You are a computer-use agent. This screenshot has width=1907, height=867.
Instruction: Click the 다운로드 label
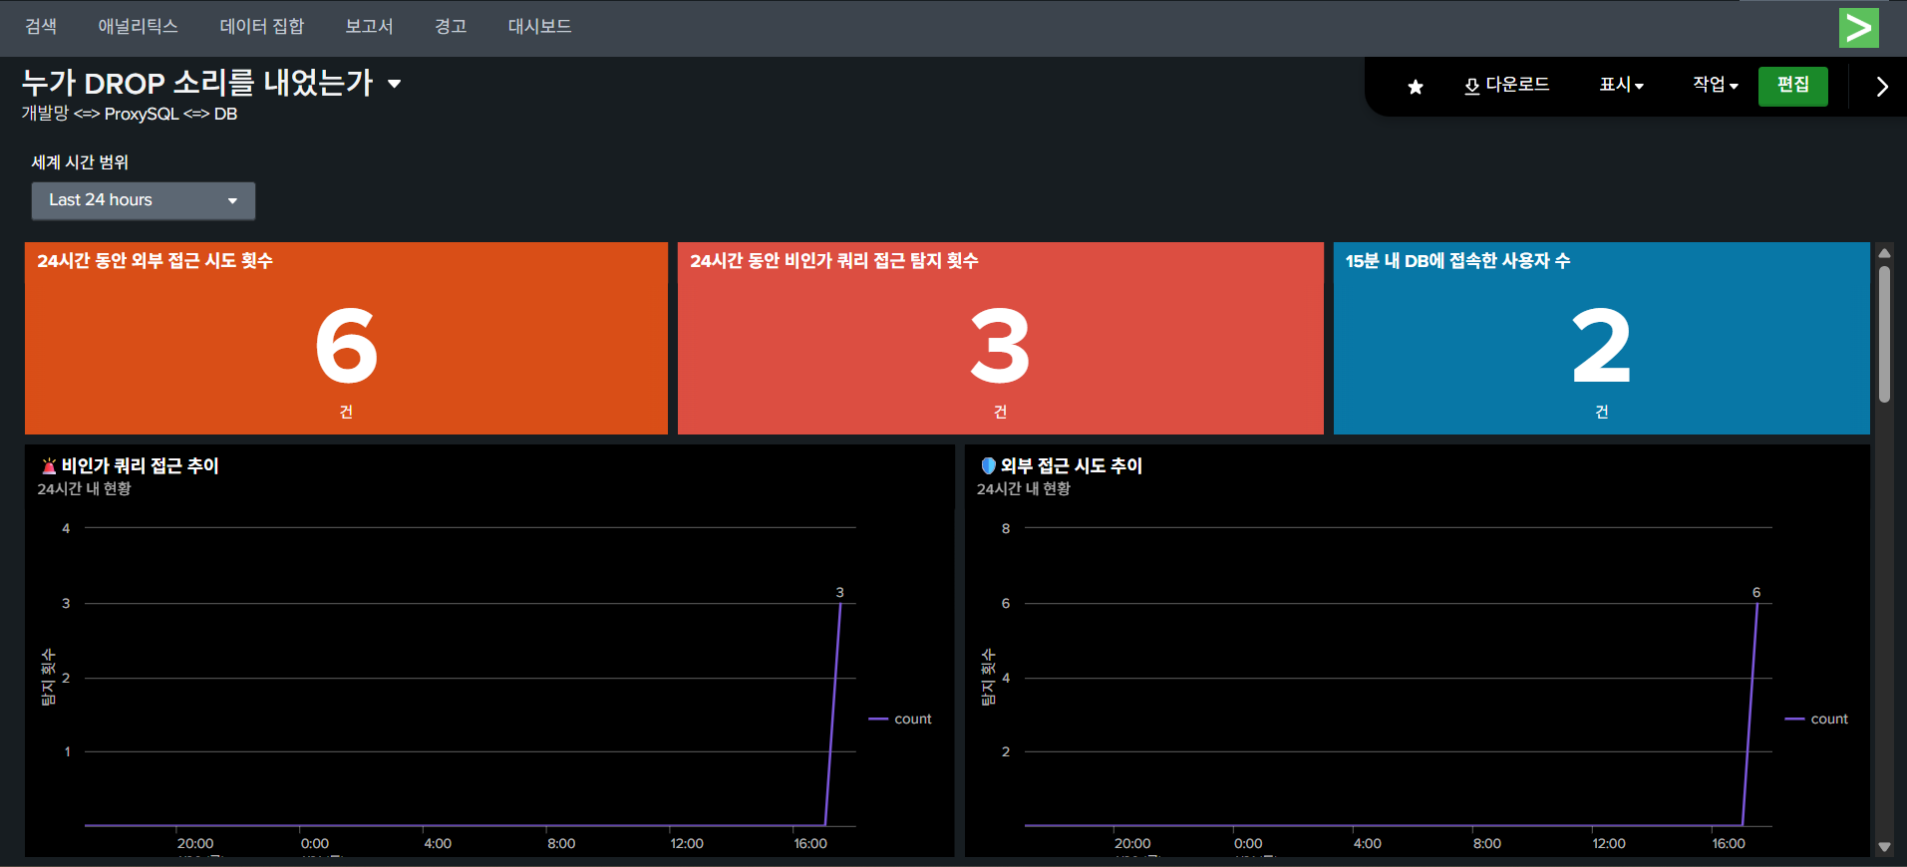[1517, 85]
